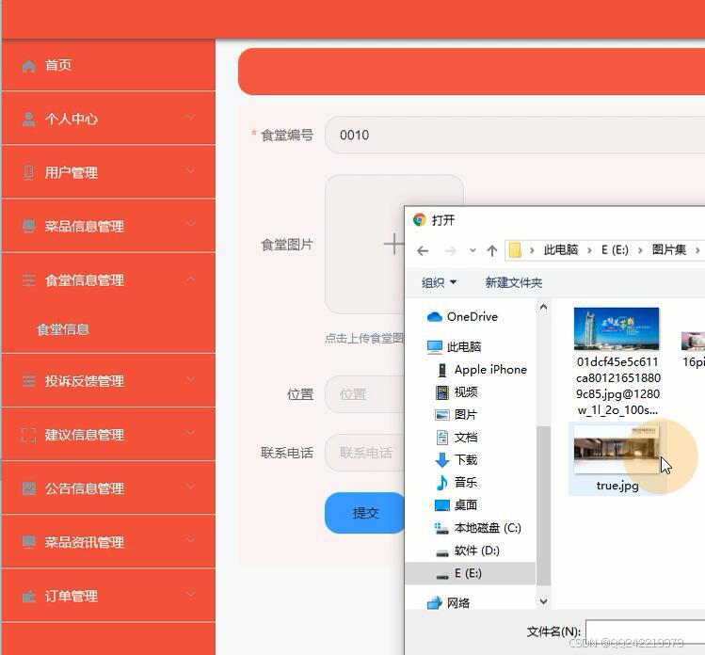Click the icon beside 用户管理

pos(29,172)
